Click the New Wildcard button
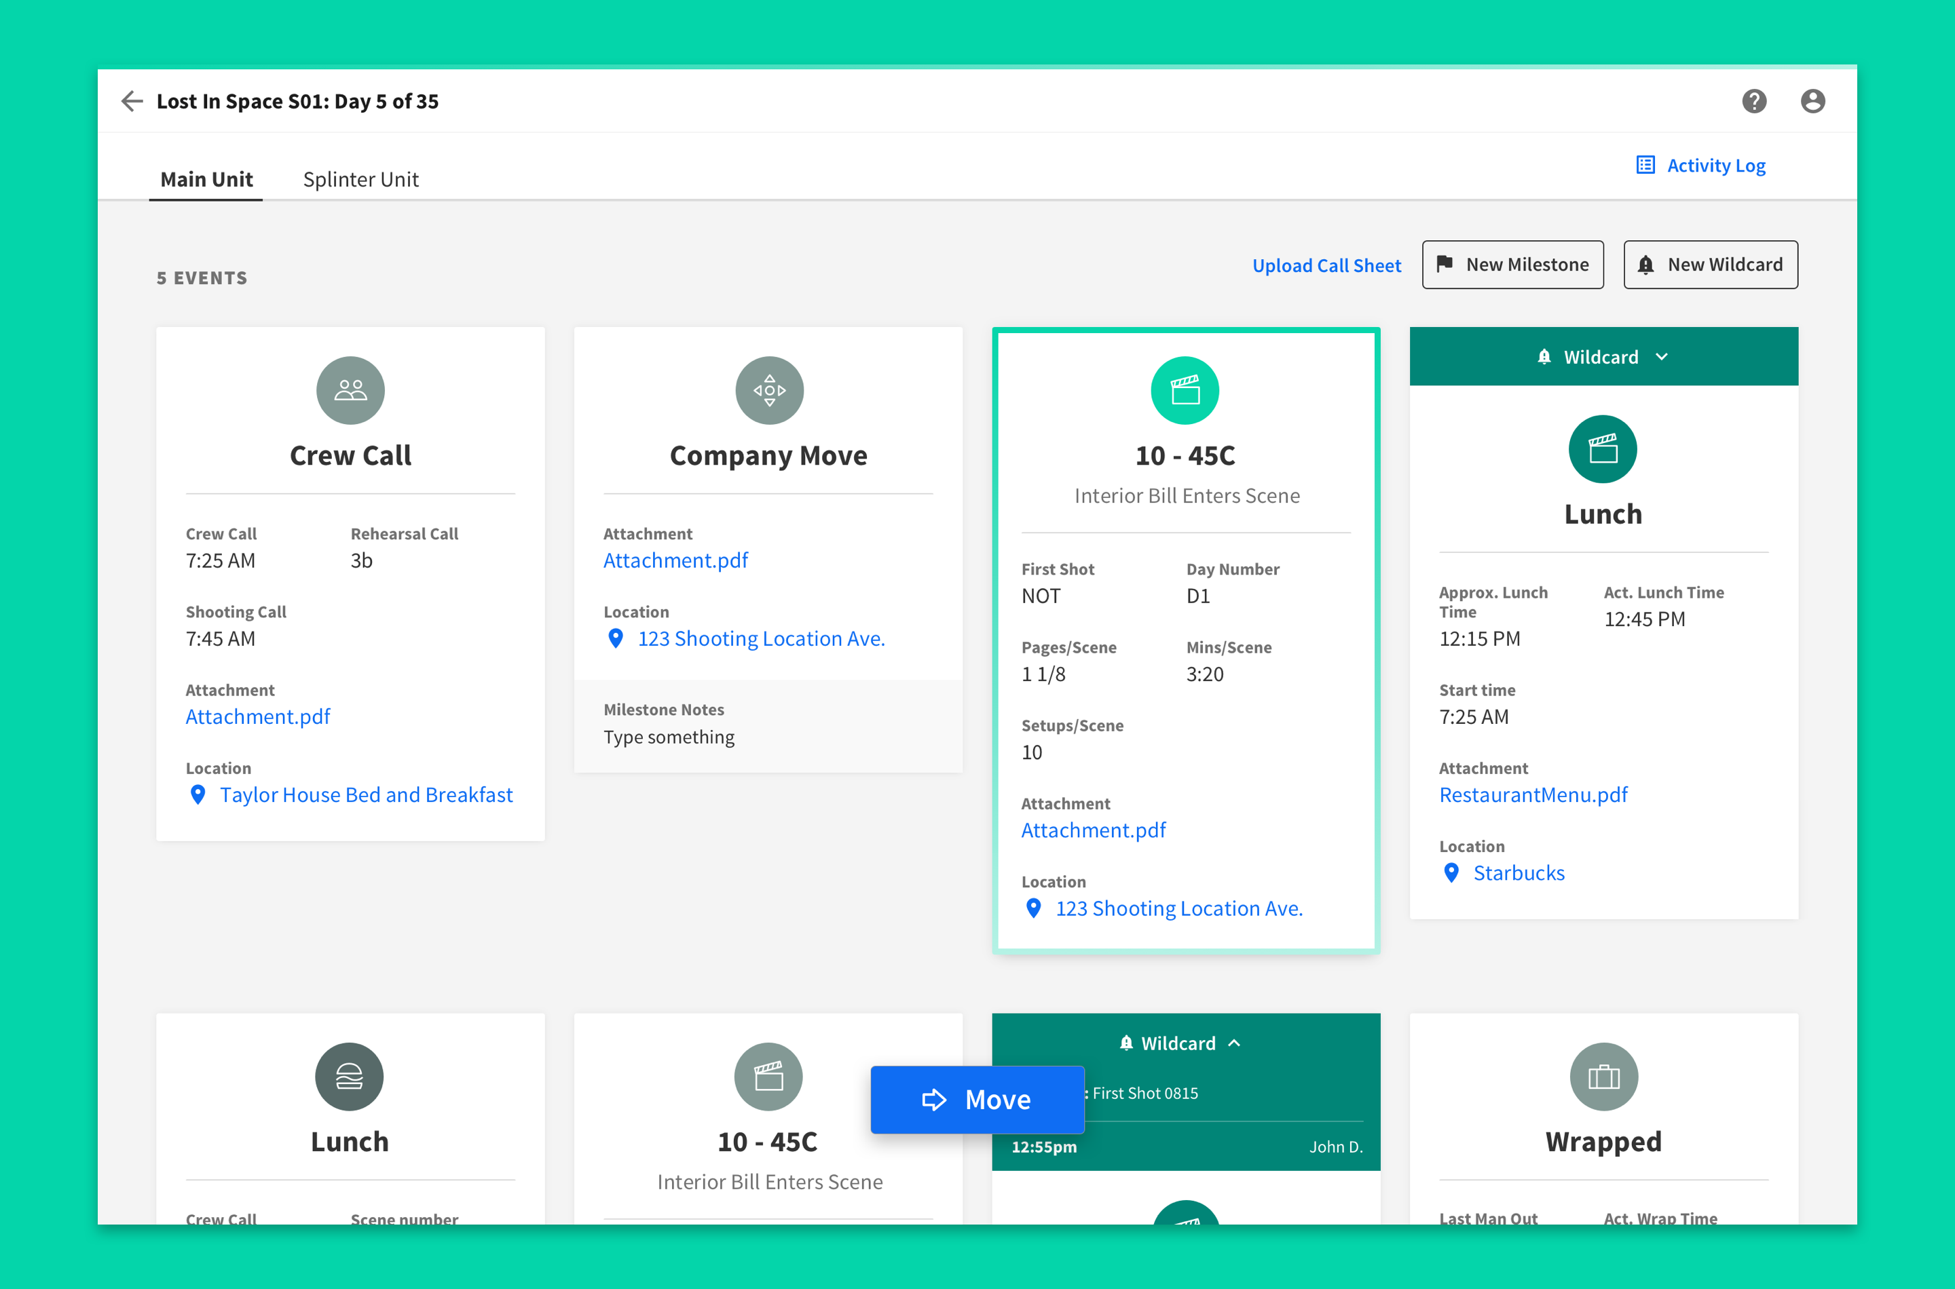 1710,264
